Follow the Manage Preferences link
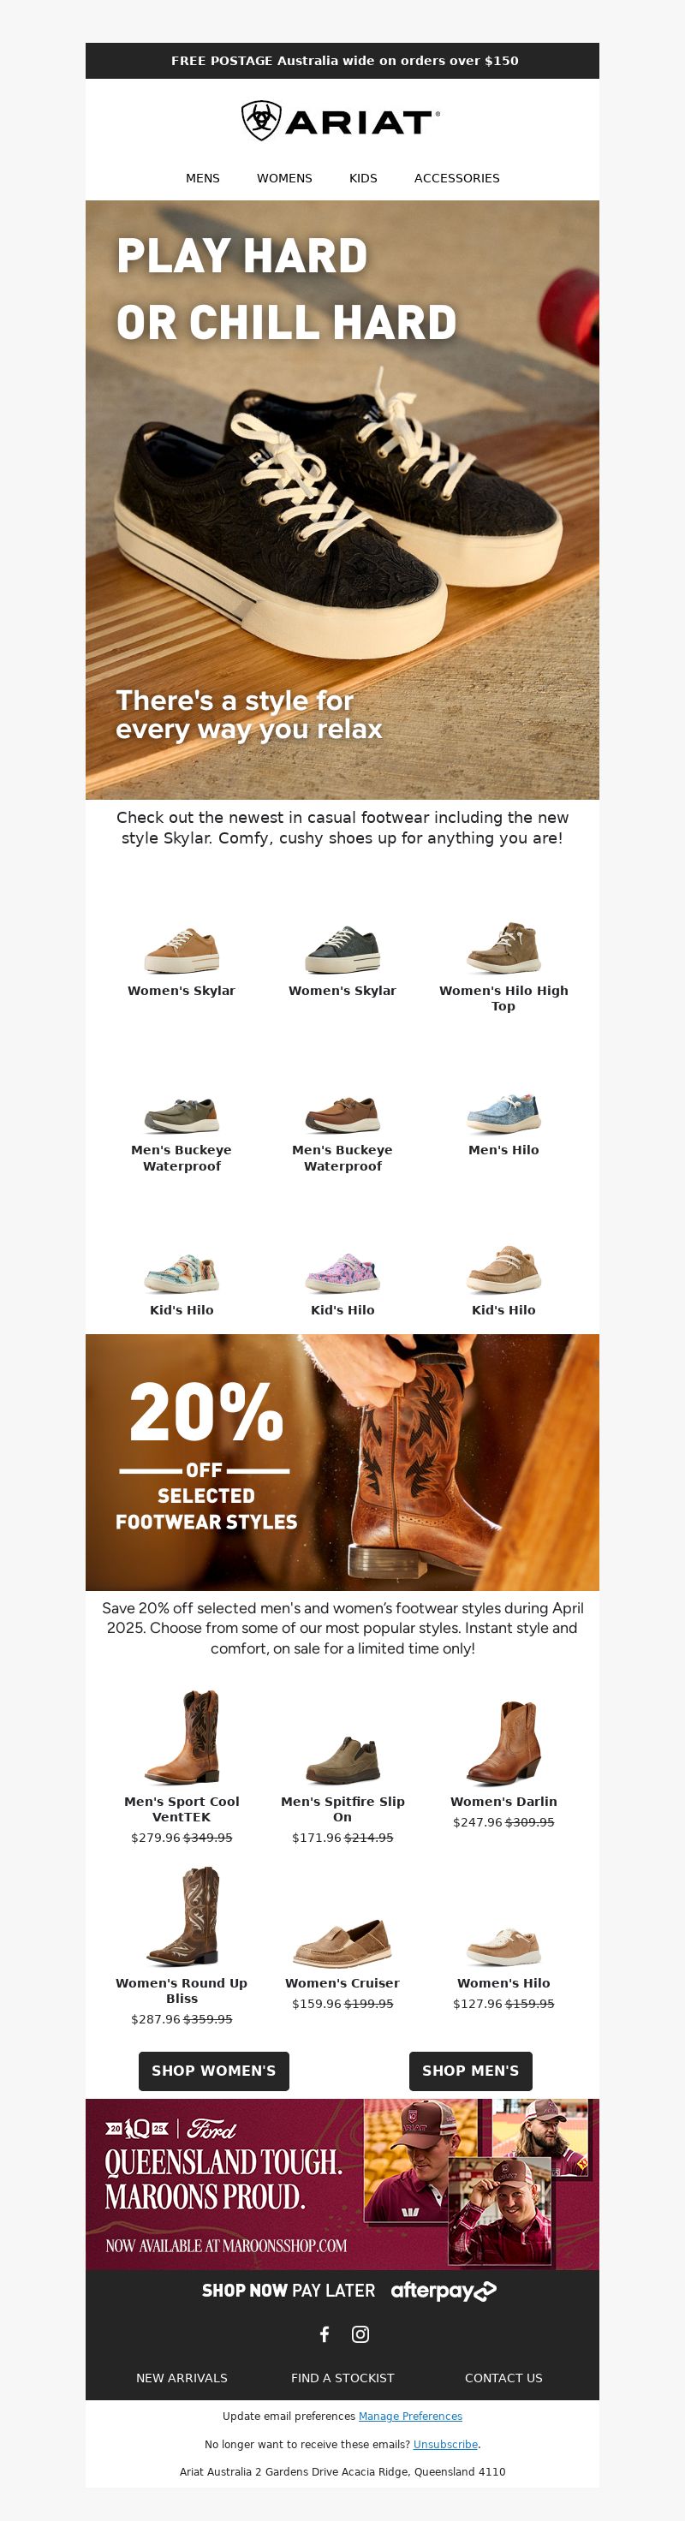The image size is (685, 2521). 410,2417
